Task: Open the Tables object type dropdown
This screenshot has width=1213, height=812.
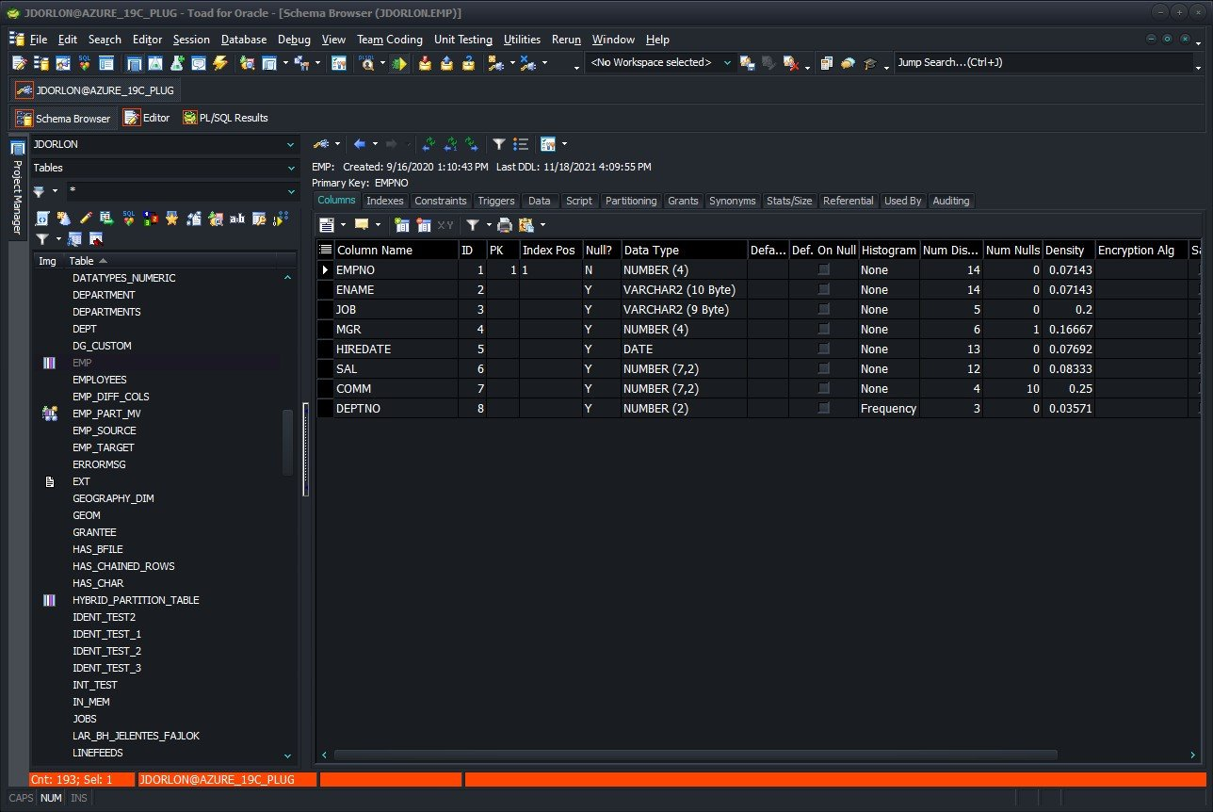Action: [x=290, y=168]
